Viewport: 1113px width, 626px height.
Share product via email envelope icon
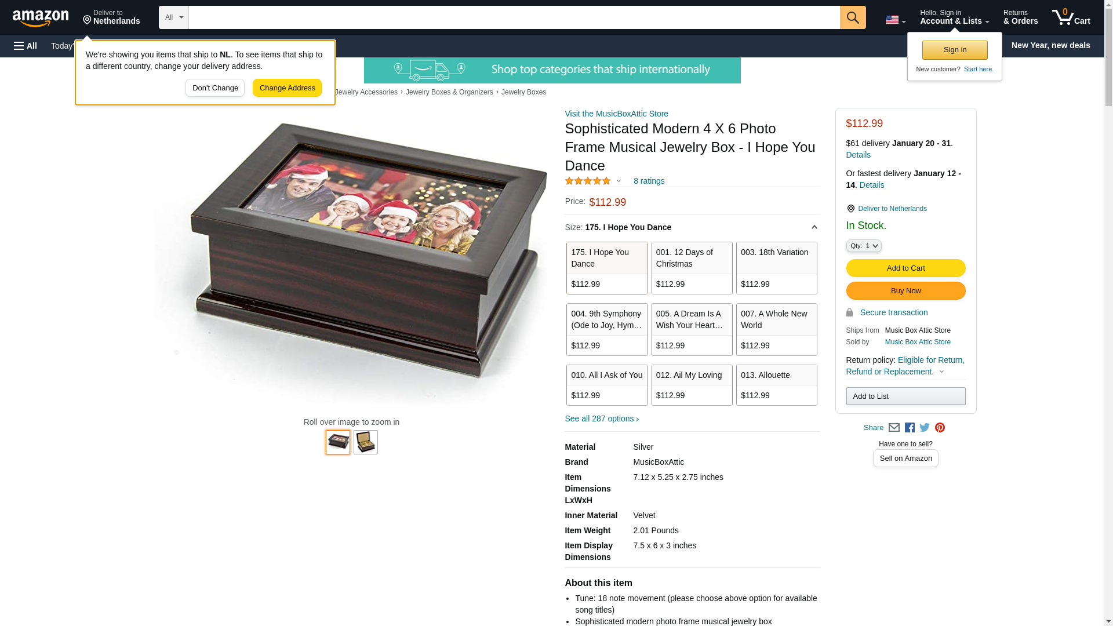click(894, 428)
